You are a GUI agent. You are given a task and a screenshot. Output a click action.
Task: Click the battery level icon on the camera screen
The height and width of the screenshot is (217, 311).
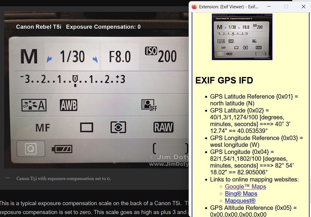[62, 149]
